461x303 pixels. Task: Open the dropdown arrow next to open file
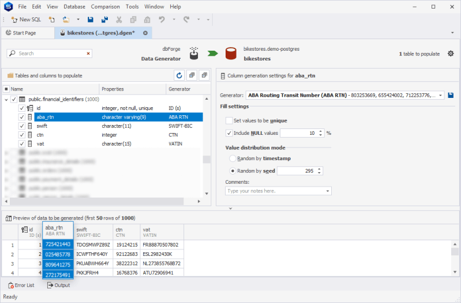(78, 20)
